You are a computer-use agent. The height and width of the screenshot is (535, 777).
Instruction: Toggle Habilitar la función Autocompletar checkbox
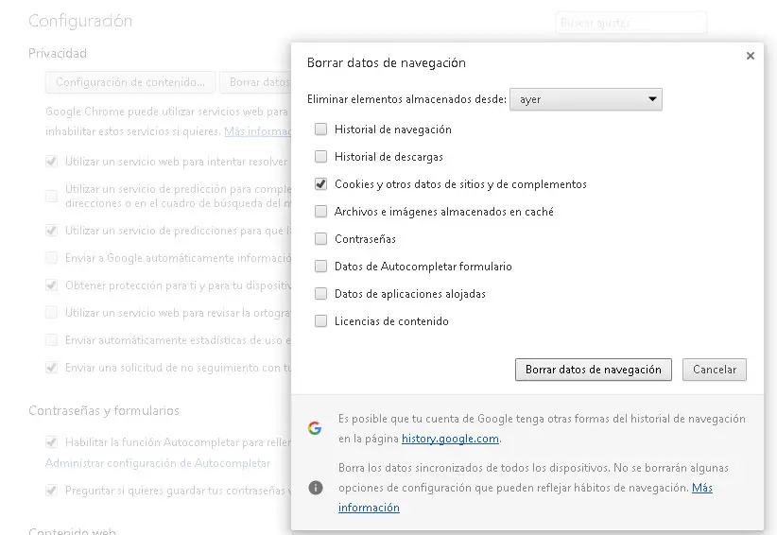tap(51, 441)
